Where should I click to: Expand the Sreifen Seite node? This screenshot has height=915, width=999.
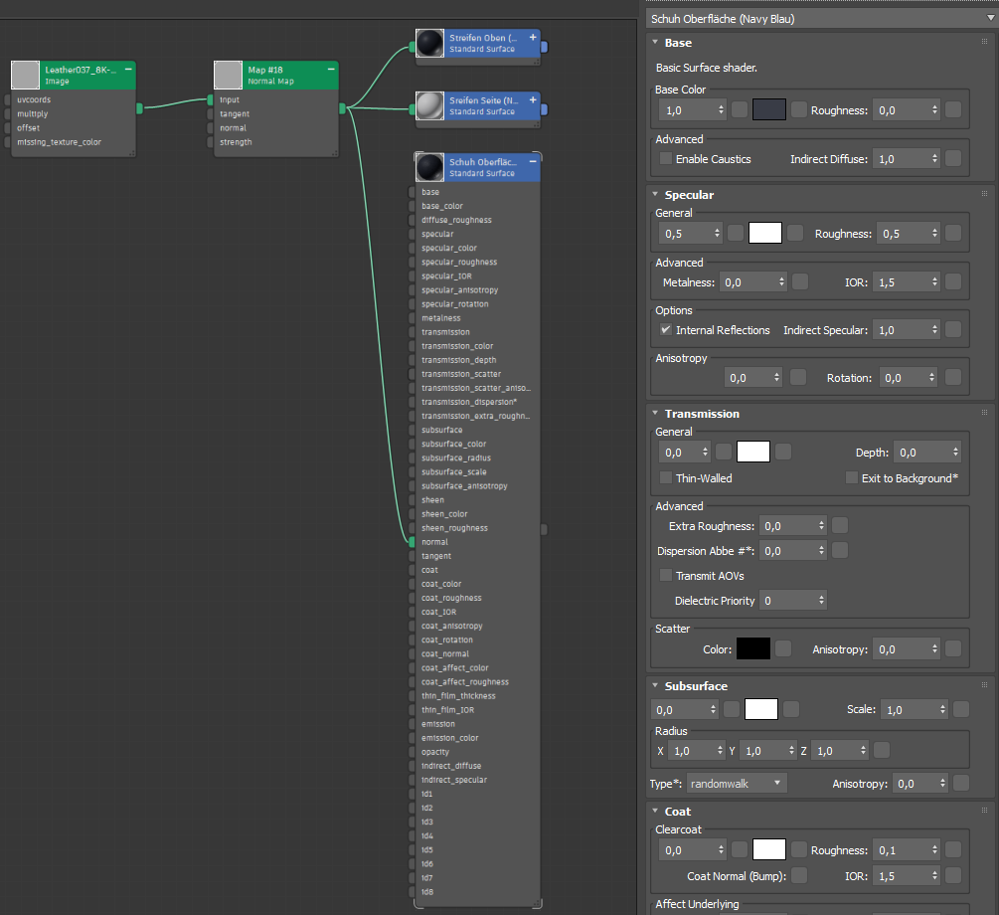pos(533,99)
